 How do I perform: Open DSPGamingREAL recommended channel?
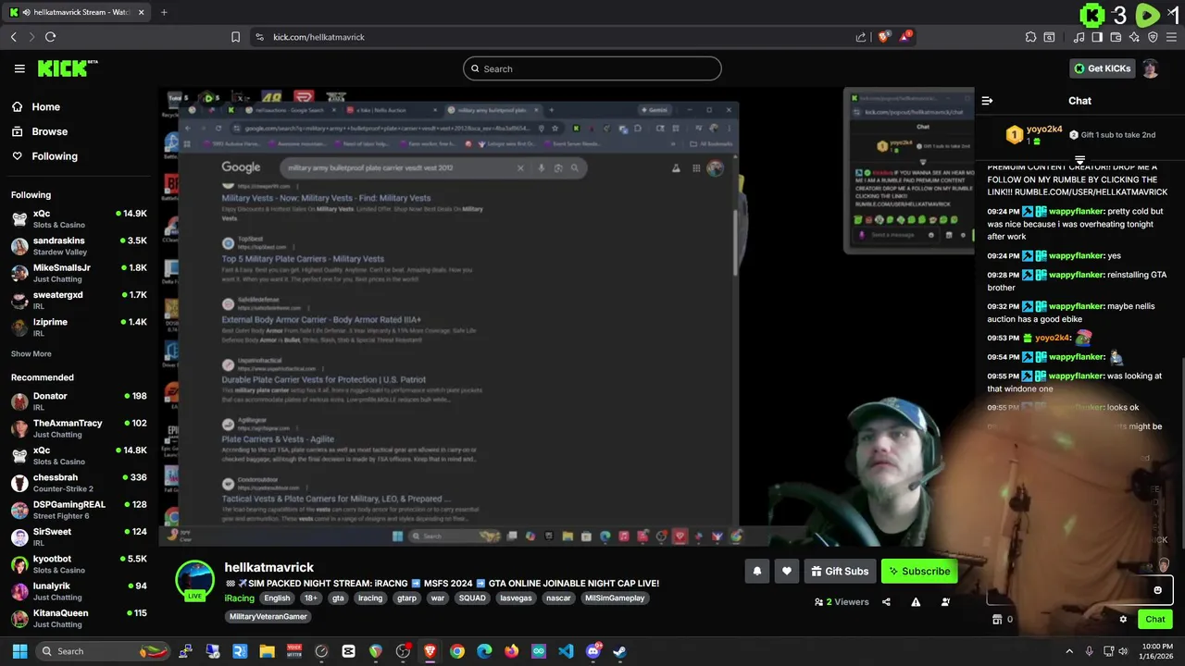pos(79,510)
